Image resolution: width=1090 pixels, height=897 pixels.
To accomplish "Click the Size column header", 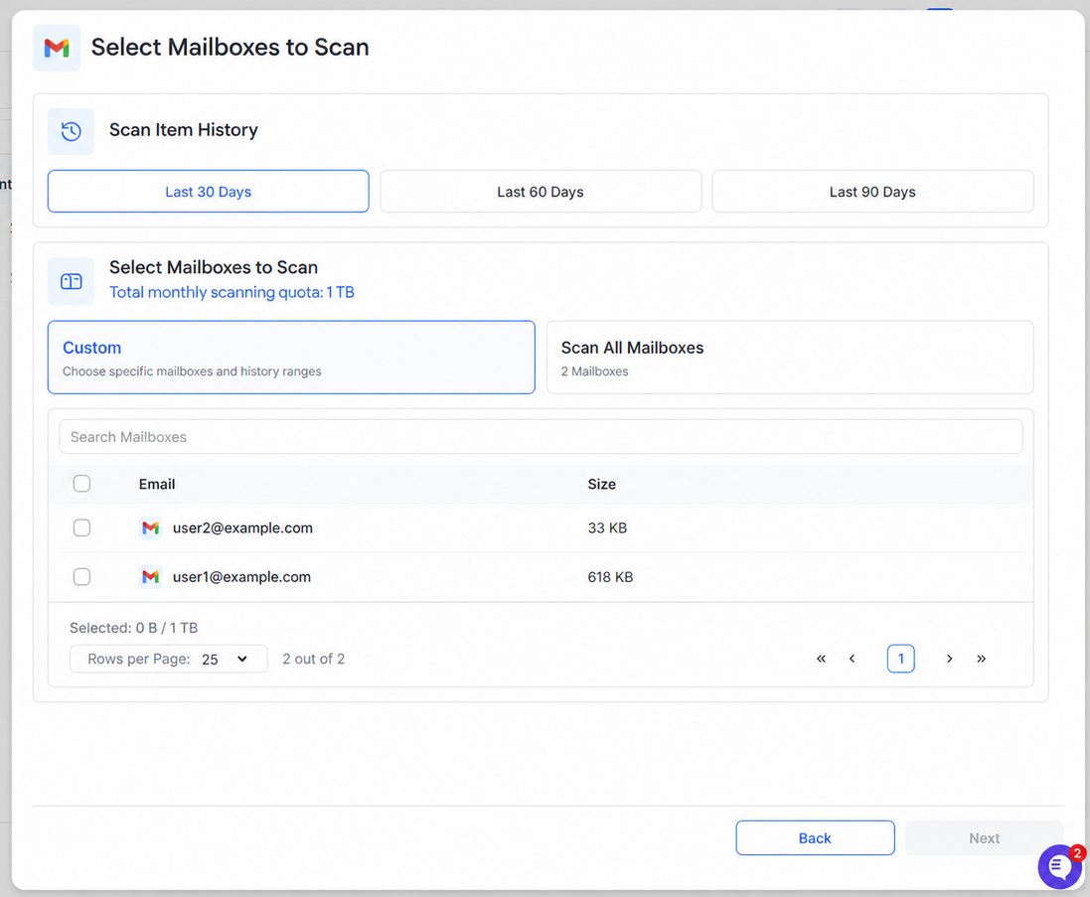I will (601, 485).
